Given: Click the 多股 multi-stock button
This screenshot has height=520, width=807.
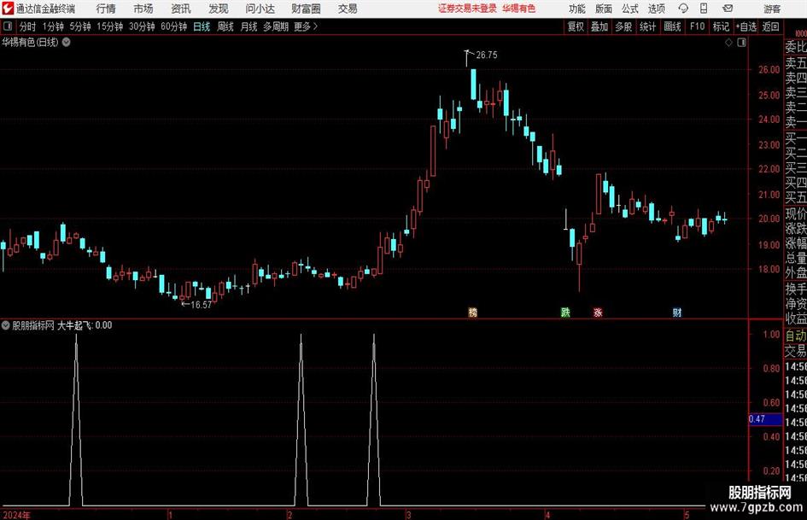Looking at the screenshot, I should pos(623,26).
